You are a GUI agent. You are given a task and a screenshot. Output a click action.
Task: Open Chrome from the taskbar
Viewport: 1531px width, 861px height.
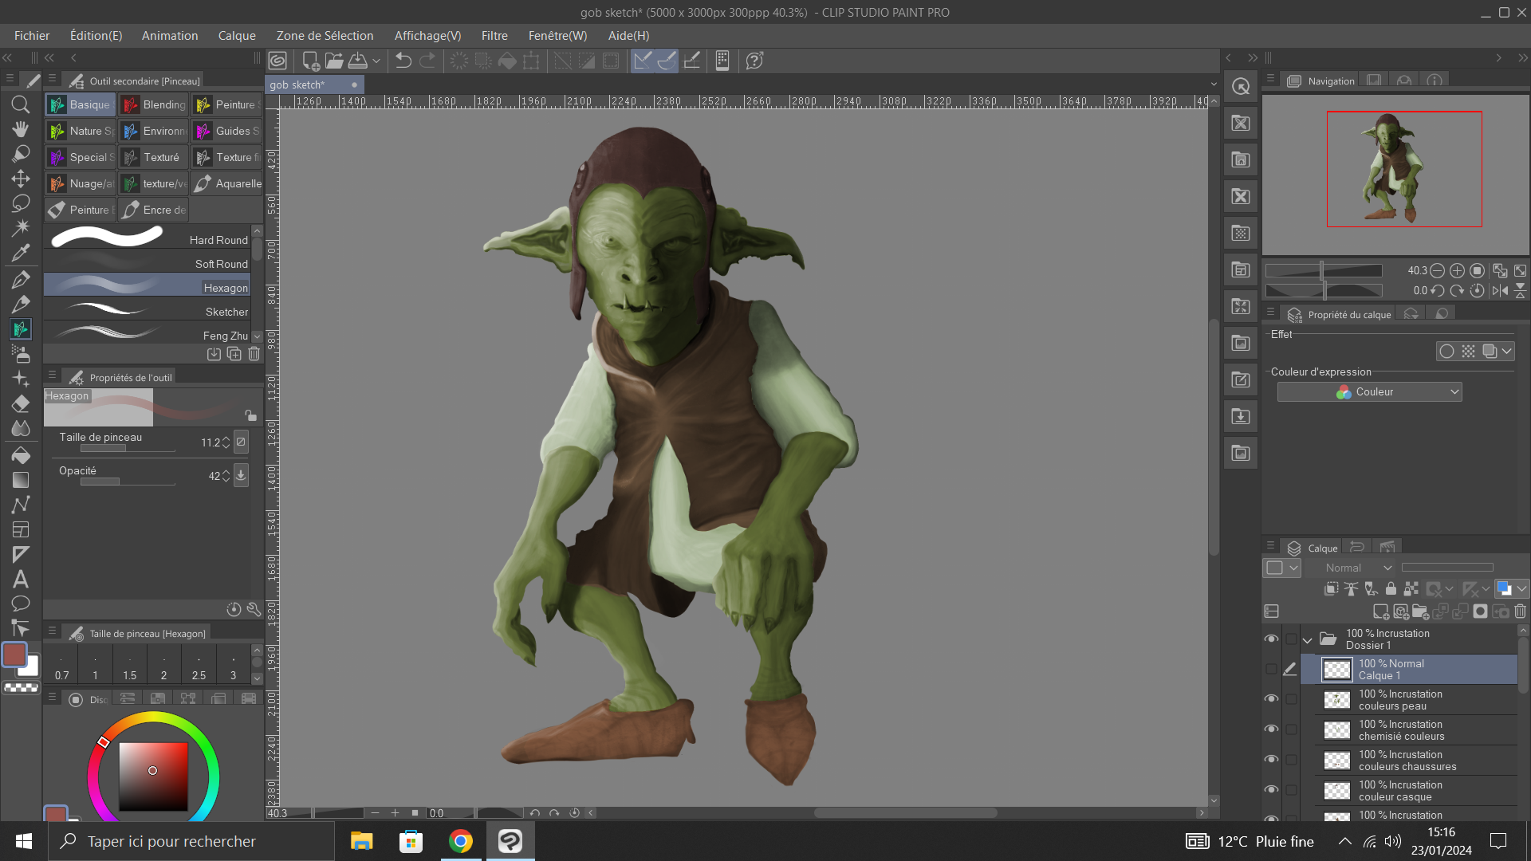(460, 841)
